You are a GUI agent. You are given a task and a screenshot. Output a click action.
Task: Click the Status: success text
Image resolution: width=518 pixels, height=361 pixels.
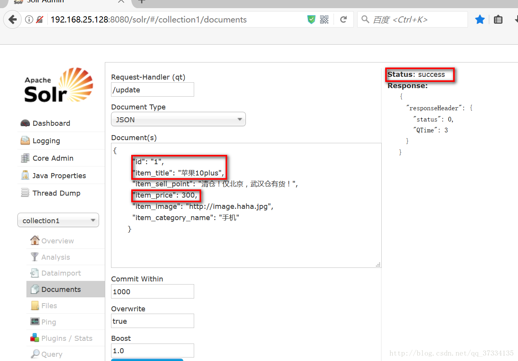416,75
